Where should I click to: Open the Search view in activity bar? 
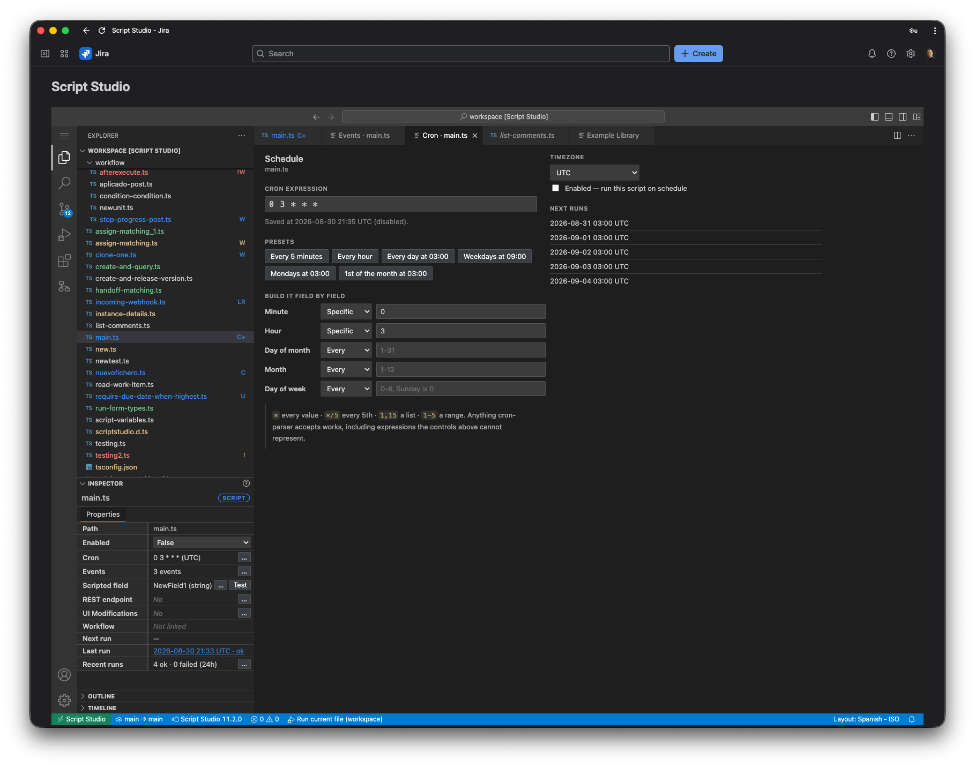[x=64, y=183]
